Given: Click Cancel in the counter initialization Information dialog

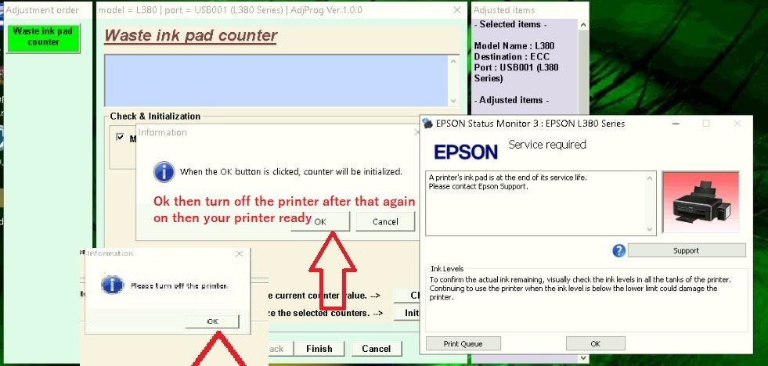Looking at the screenshot, I should tap(385, 221).
